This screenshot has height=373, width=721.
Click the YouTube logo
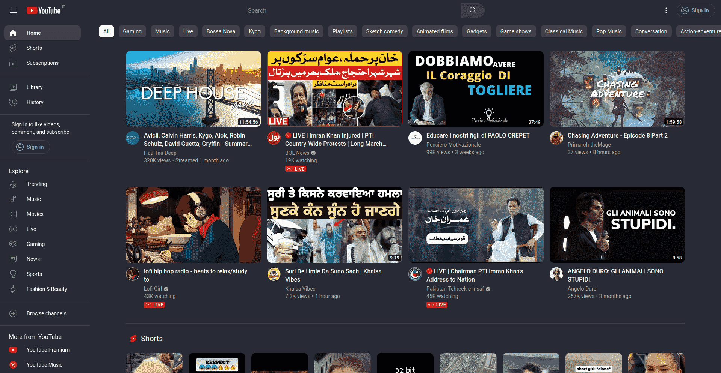coord(44,10)
